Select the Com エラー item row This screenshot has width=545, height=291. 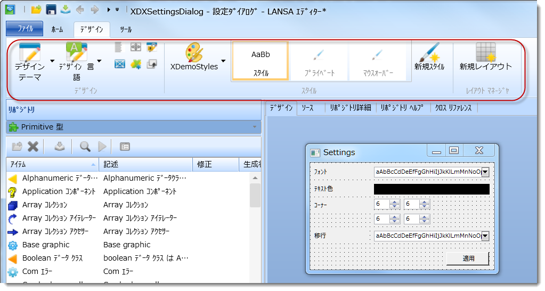[x=128, y=271]
